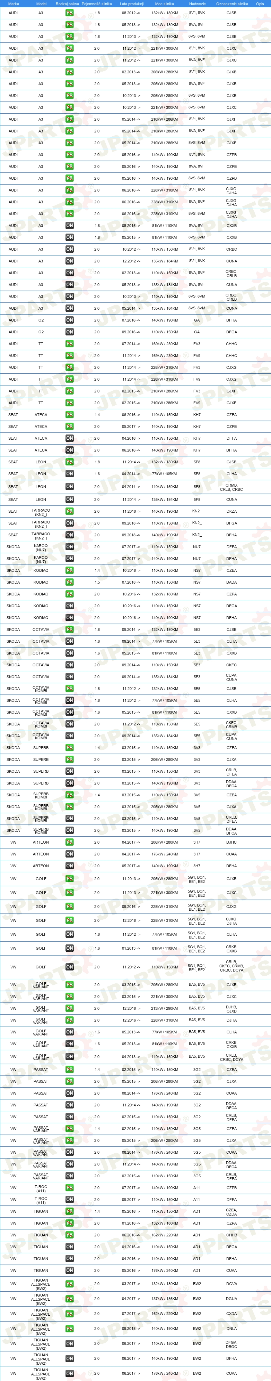
Task: Click diesel ON icon in Skoda Octavia CKFC row
Action: [x=70, y=665]
